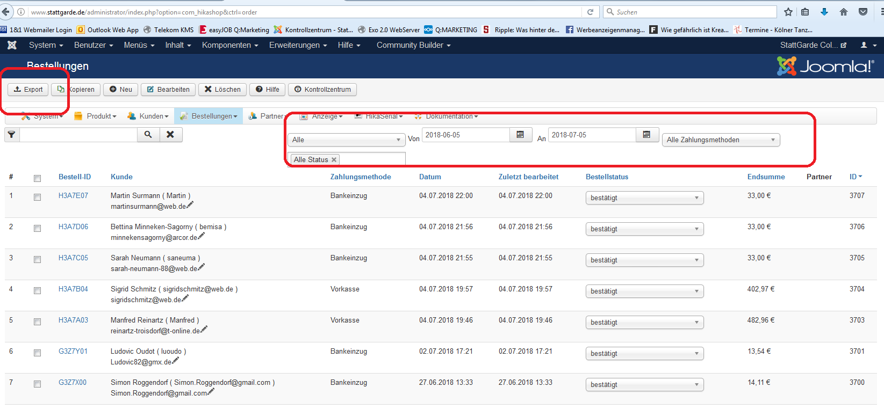Click into the order search text field
The height and width of the screenshot is (409, 884).
78,135
